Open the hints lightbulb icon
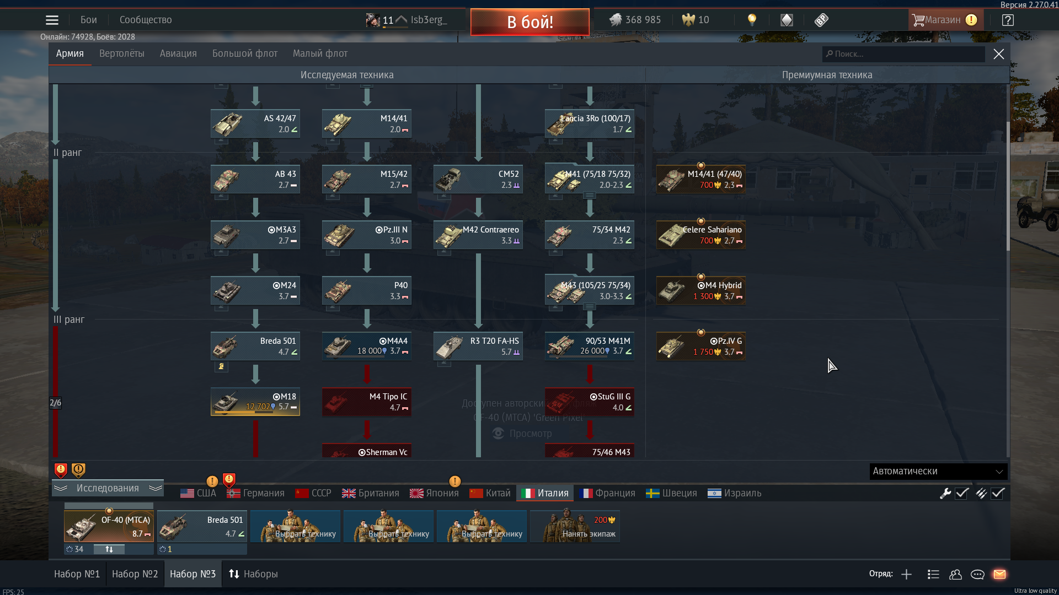 point(752,20)
